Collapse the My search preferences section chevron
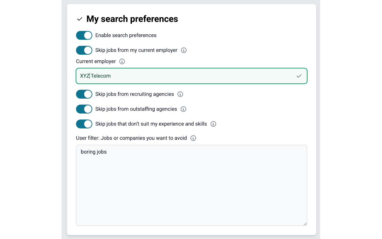Screen dimensions: 382x239 tap(79, 19)
